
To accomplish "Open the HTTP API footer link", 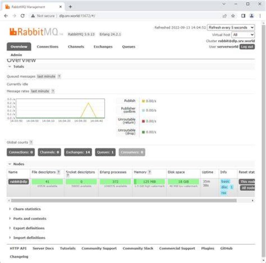I will tap(18, 249).
